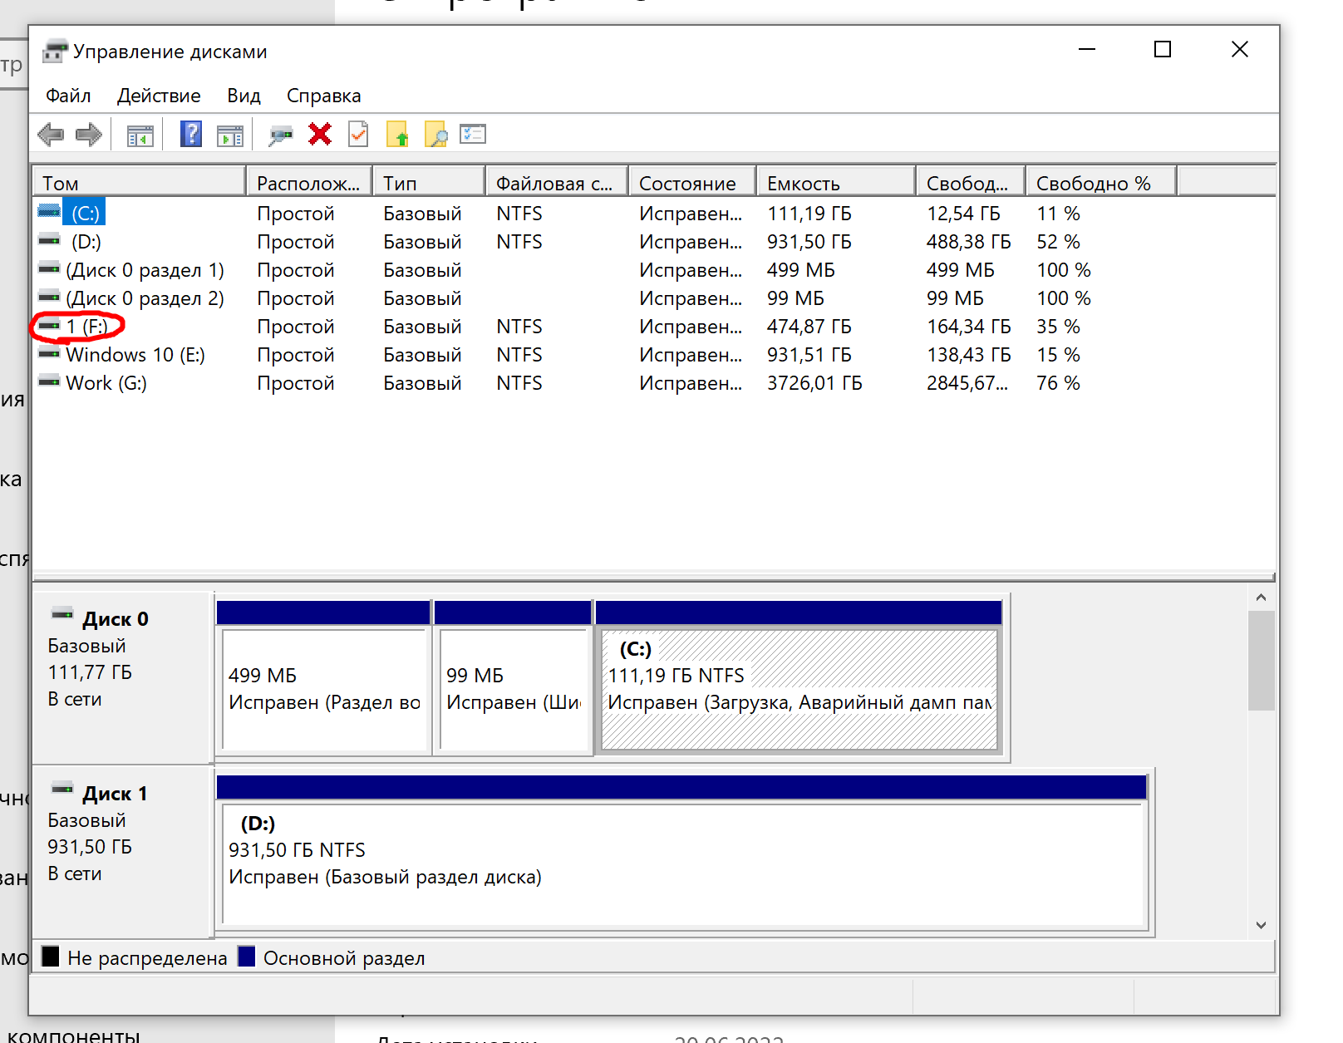Click the scroll down arrow in disk pane
Image resolution: width=1343 pixels, height=1043 pixels.
pyautogui.click(x=1261, y=925)
